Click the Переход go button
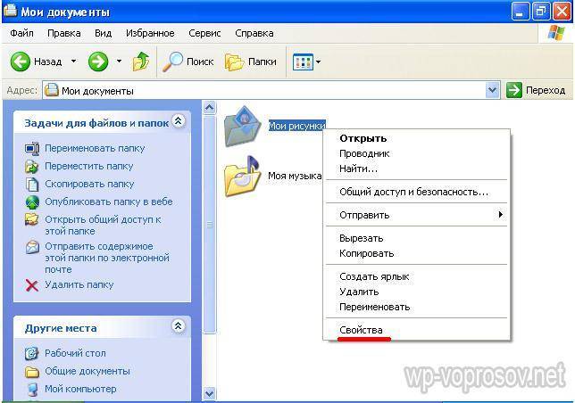This screenshot has width=575, height=403. tap(536, 90)
